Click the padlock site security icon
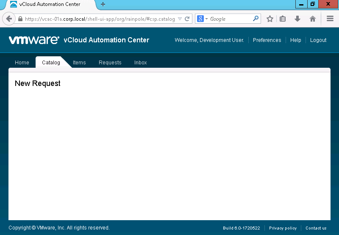This screenshot has height=235, width=339. coord(20,19)
